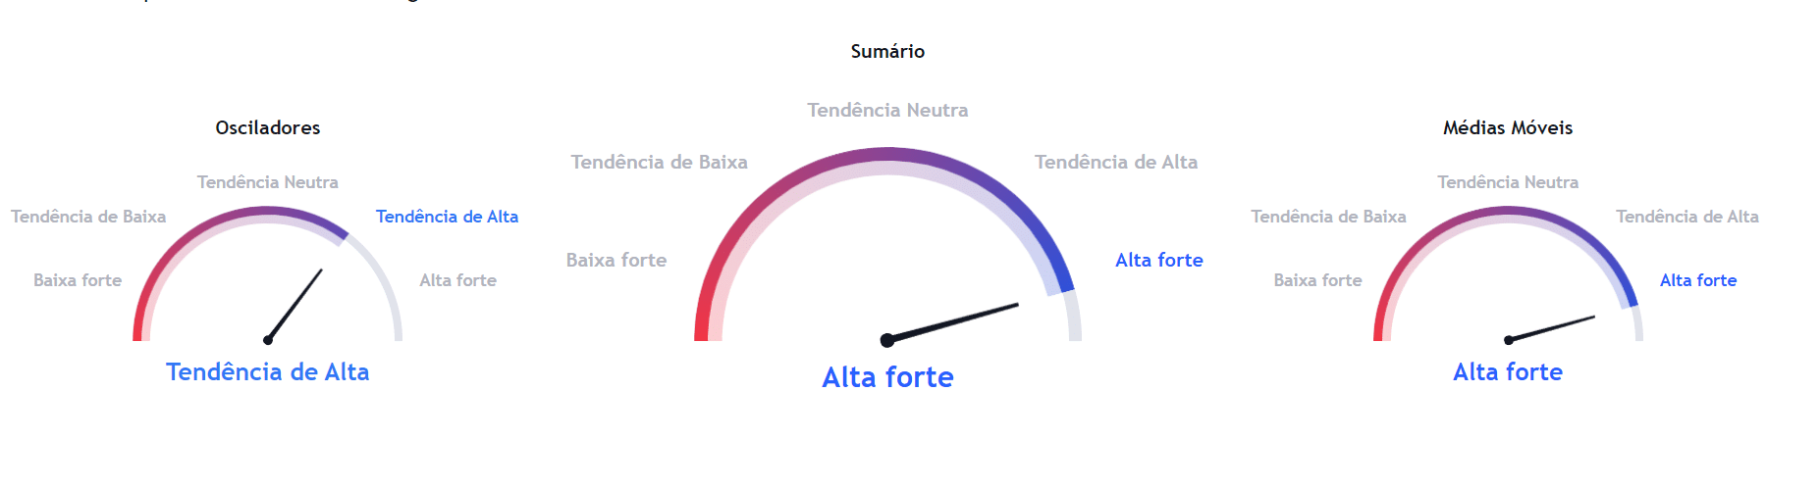Click highlighted 'Alta forte' label beside Sumário gauge
The width and height of the screenshot is (1820, 490).
click(1159, 260)
